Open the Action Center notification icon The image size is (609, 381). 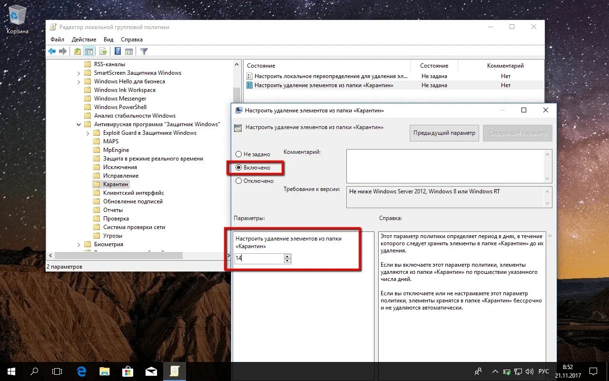coord(593,371)
